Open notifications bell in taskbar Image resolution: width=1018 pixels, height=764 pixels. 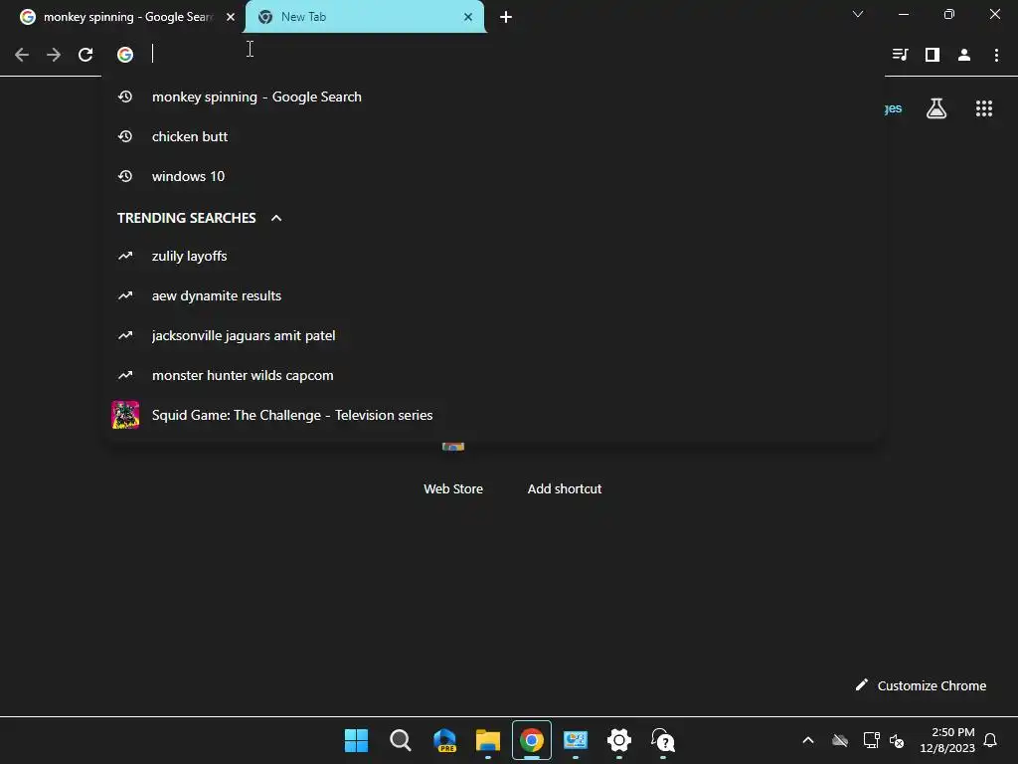point(990,740)
